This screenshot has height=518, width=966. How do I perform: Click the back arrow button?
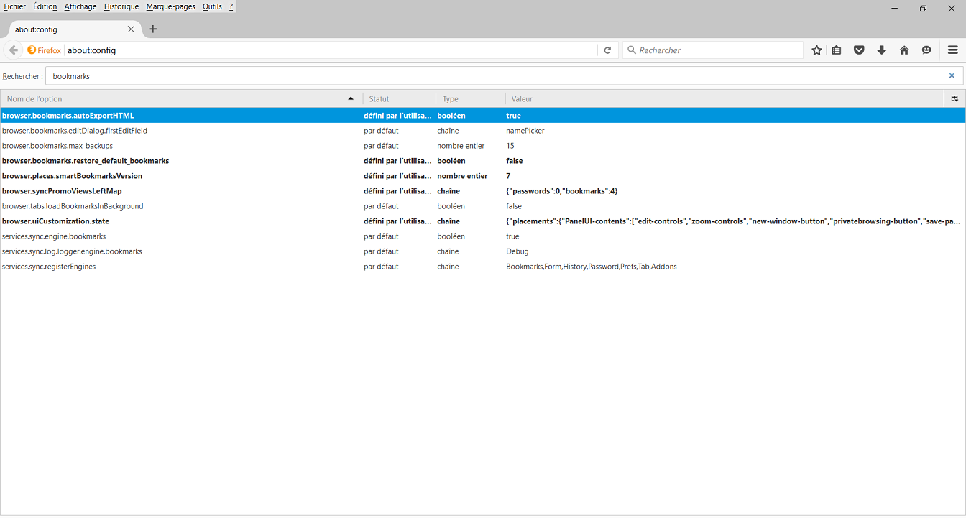[13, 50]
